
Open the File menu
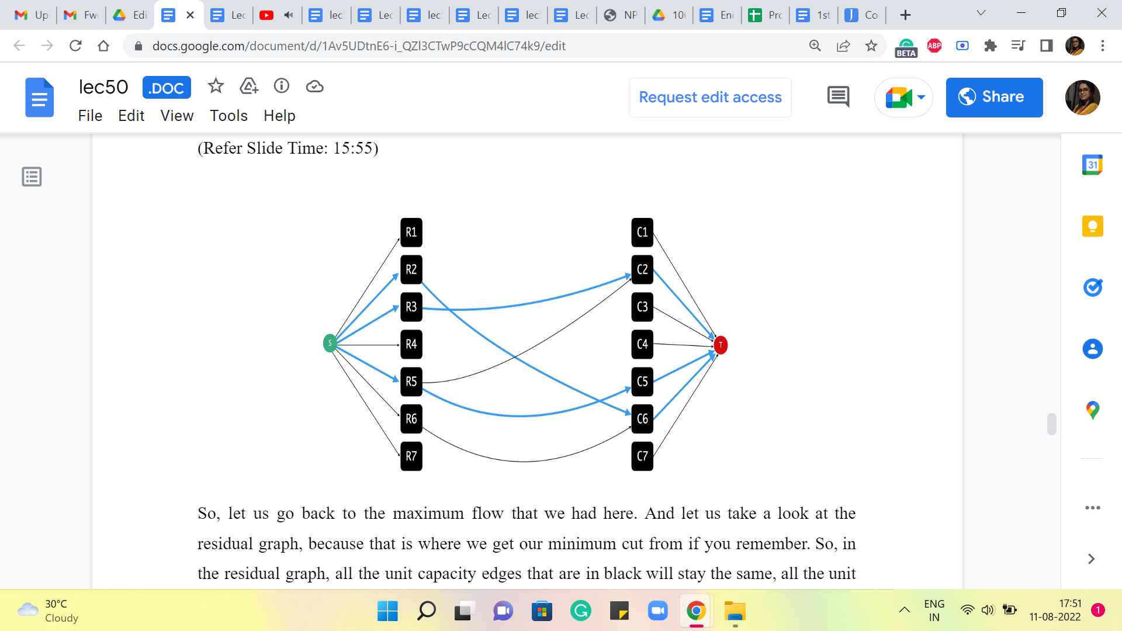coord(90,116)
